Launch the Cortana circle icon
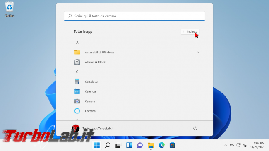 coord(77,111)
